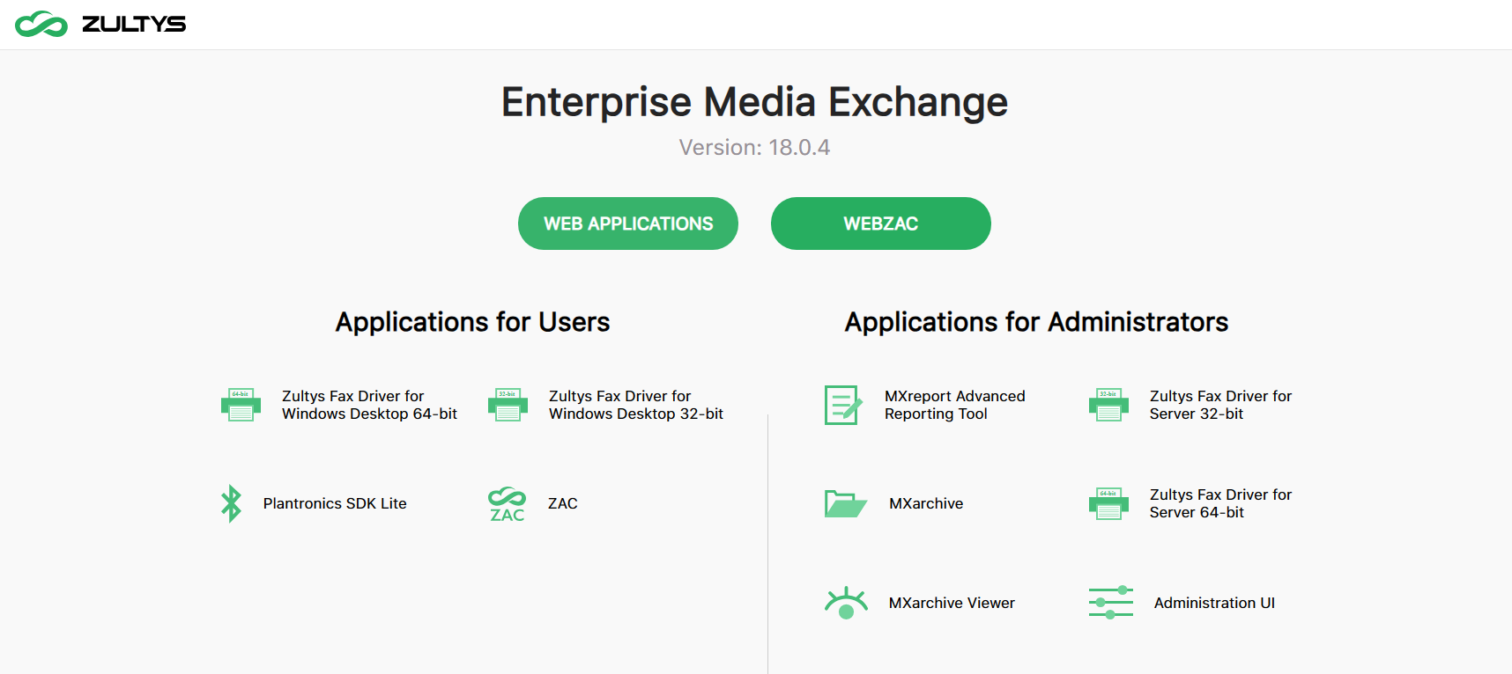Viewport: 1512px width, 674px height.
Task: Open the ZAC download link
Action: pos(563,503)
